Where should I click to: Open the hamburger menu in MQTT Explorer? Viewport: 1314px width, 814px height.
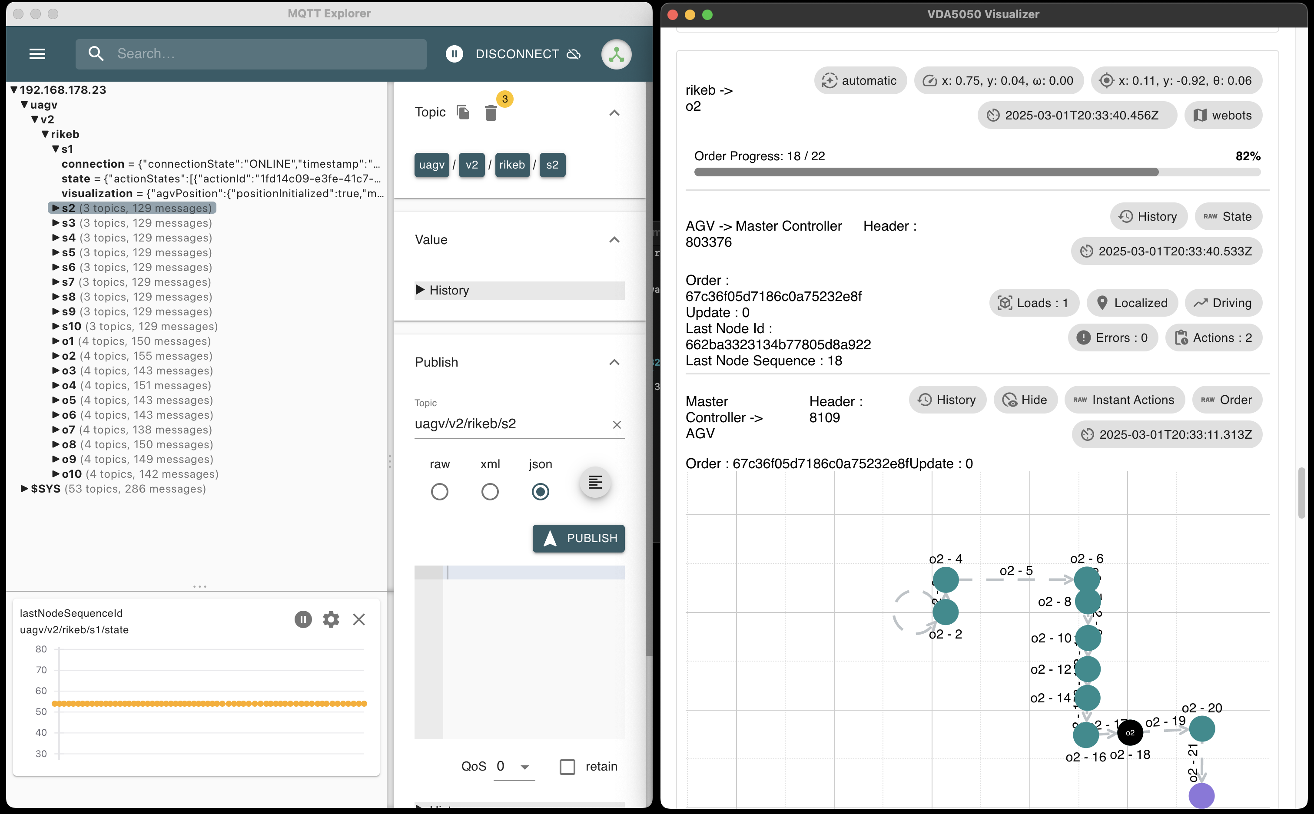pos(37,54)
